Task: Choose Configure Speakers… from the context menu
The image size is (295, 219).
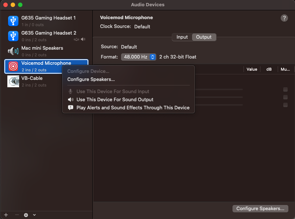Action: (128, 79)
